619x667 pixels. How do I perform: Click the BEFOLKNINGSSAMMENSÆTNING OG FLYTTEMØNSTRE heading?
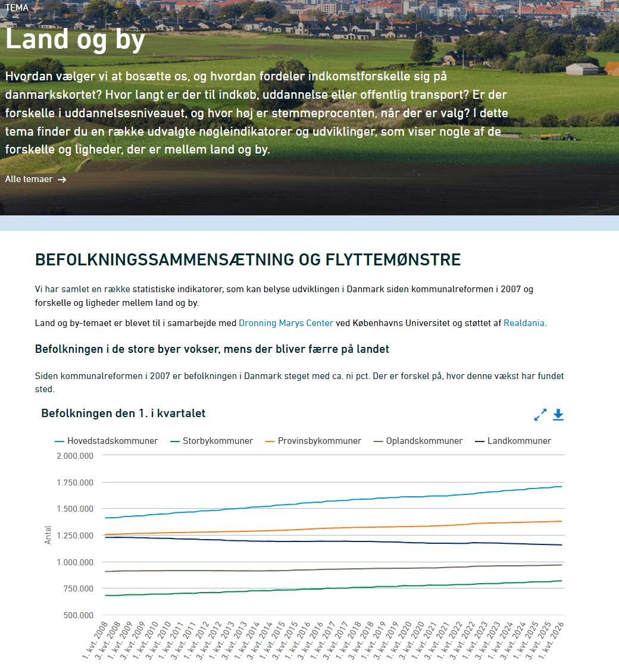(x=248, y=259)
